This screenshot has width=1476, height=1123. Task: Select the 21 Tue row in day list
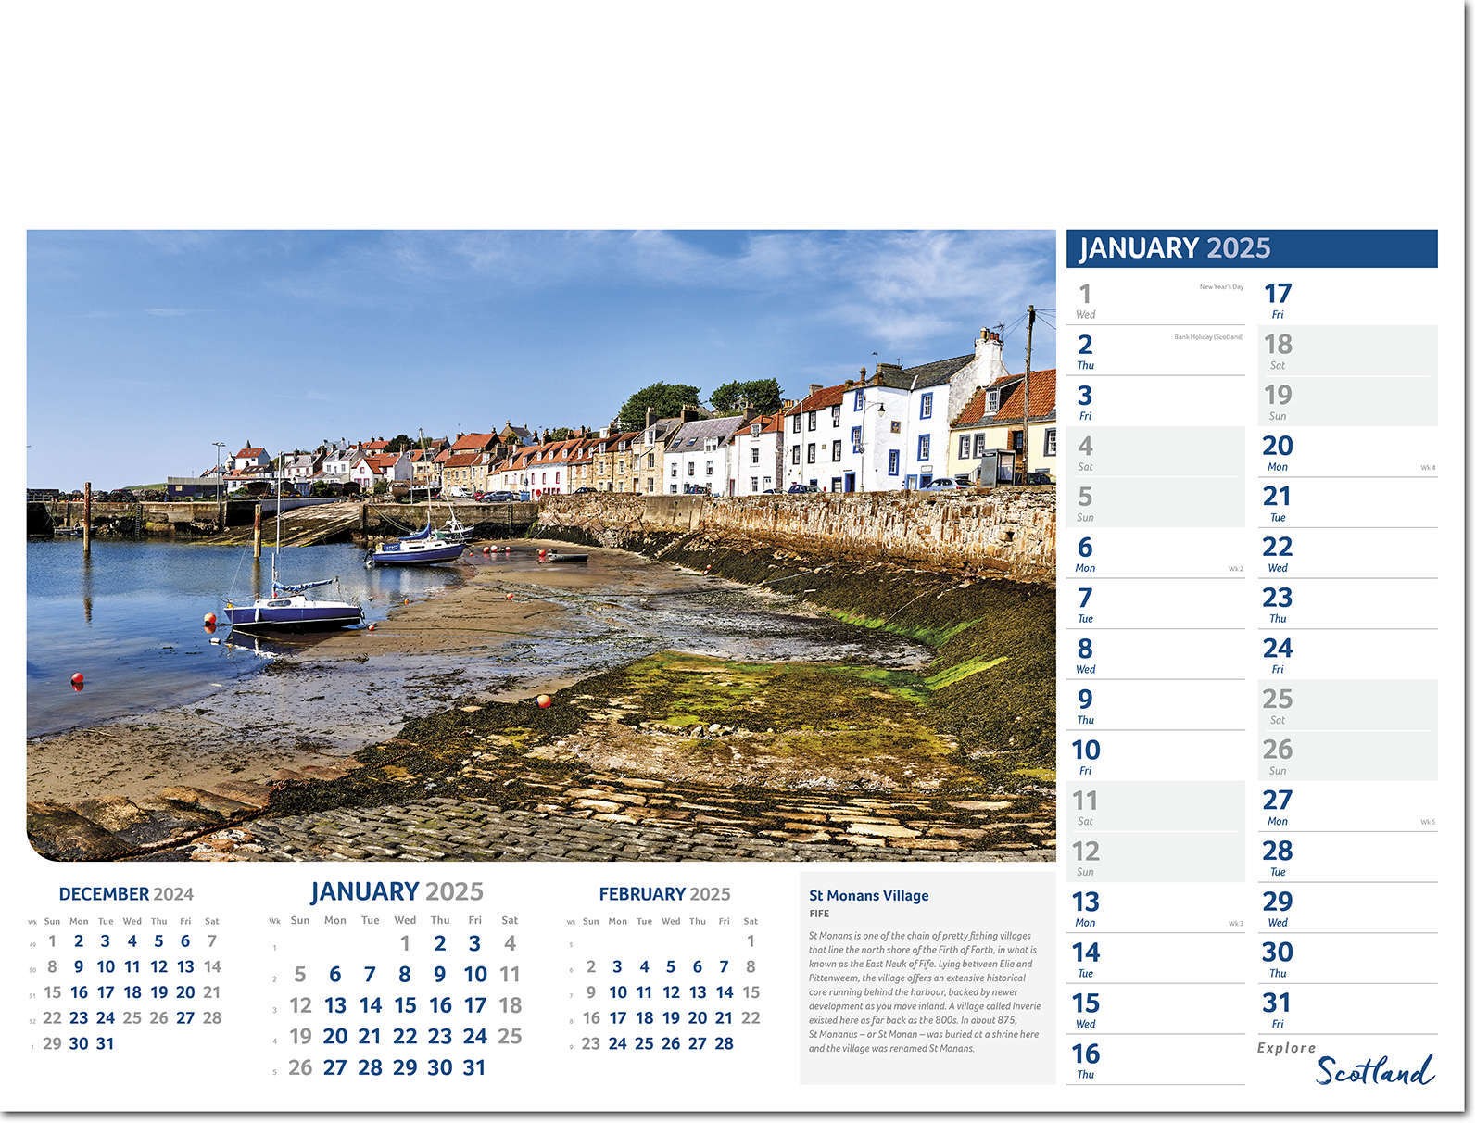(1348, 502)
